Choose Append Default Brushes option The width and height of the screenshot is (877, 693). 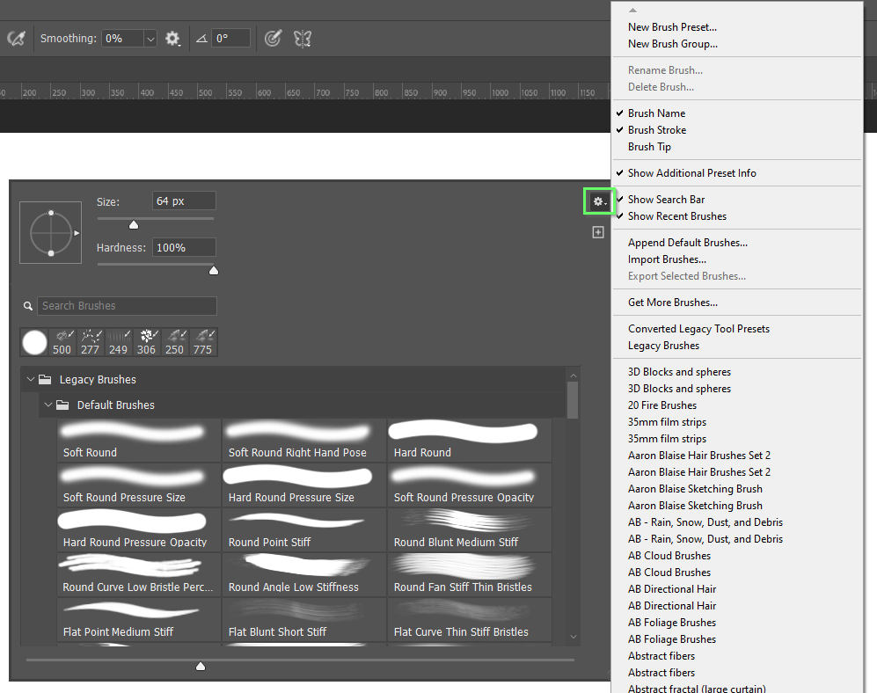pos(687,243)
